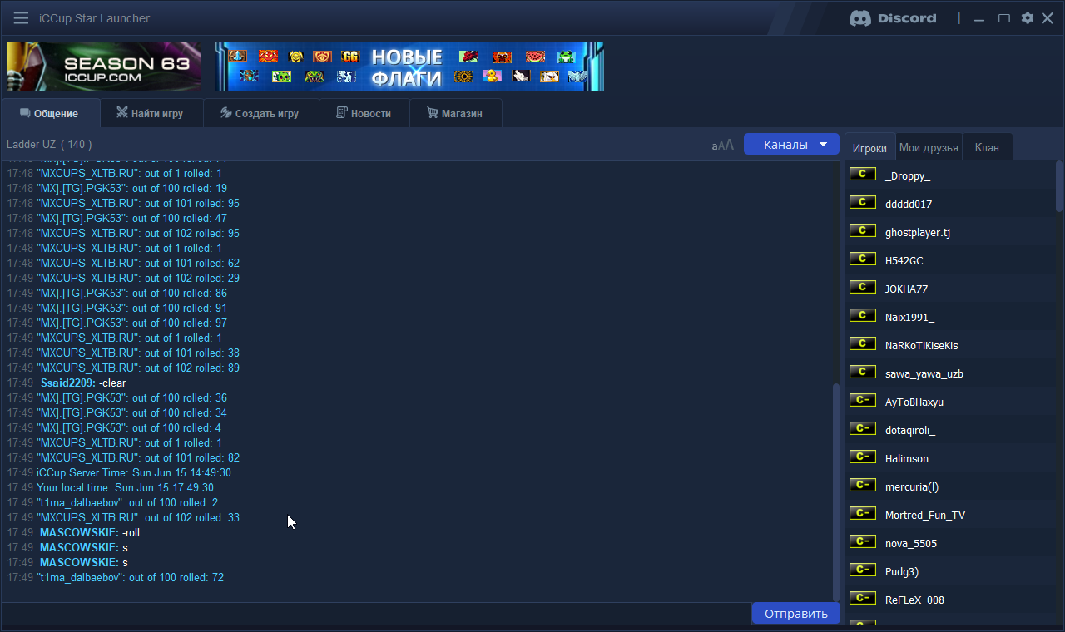
Task: Open the Найти игру tab
Action: tap(151, 113)
